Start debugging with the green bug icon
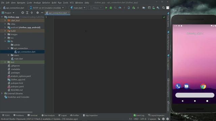Image resolution: width=216 pixels, height=121 pixels. 111,8
